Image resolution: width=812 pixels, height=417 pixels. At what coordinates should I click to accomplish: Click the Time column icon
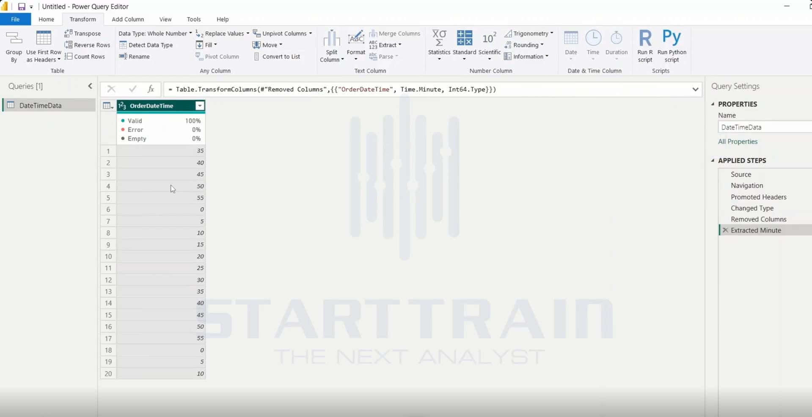point(593,38)
